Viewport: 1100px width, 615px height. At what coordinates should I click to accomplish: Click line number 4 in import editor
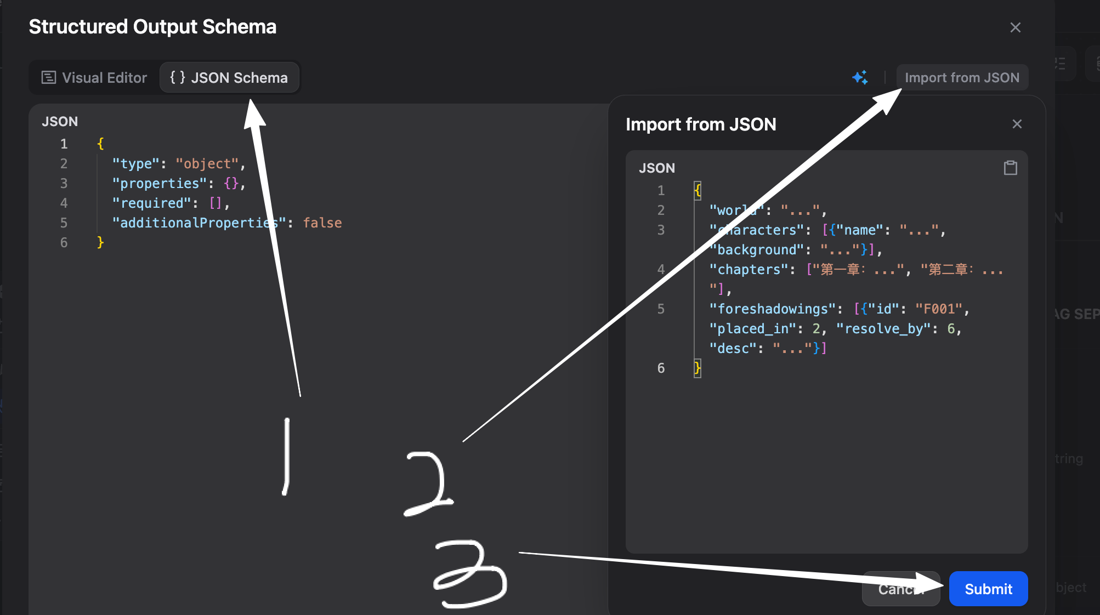(x=661, y=270)
